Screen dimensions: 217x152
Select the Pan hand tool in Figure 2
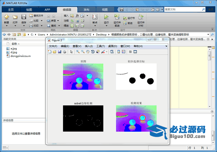coord(88,52)
